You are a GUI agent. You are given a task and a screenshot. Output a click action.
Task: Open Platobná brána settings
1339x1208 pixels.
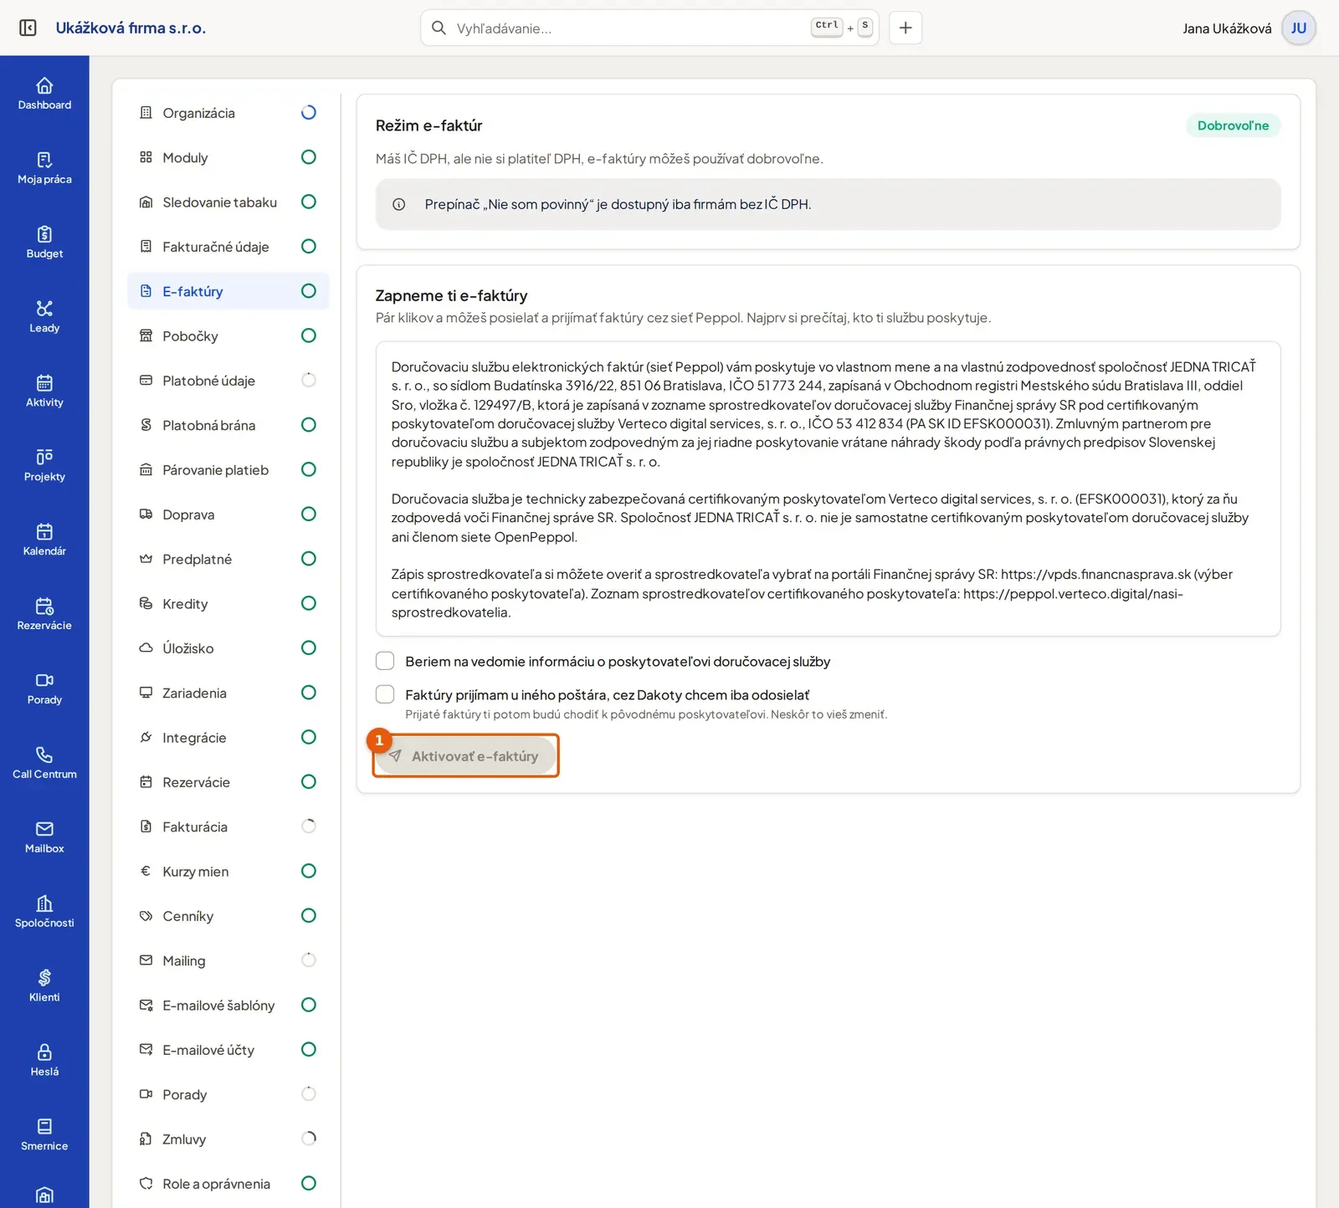coord(228,425)
